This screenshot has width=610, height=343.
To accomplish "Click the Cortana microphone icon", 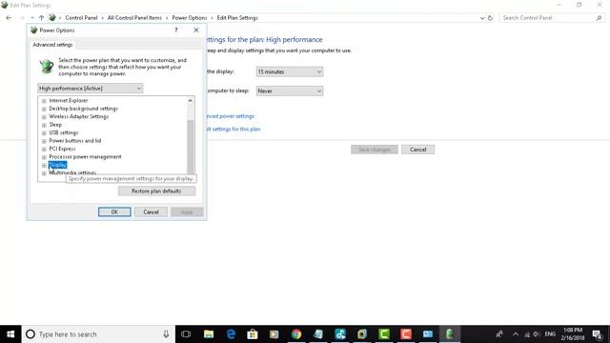I will point(166,334).
